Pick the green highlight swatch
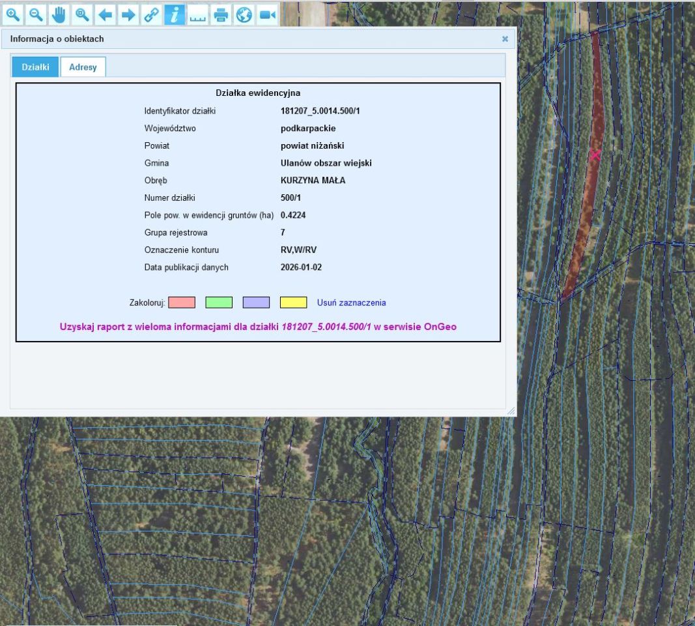Image resolution: width=695 pixels, height=626 pixels. point(219,303)
